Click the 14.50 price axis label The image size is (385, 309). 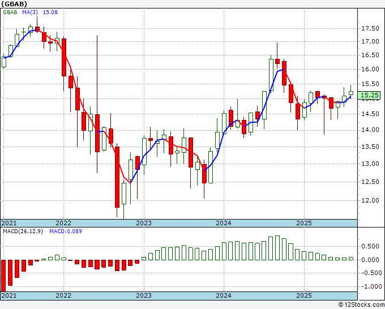[x=370, y=114]
